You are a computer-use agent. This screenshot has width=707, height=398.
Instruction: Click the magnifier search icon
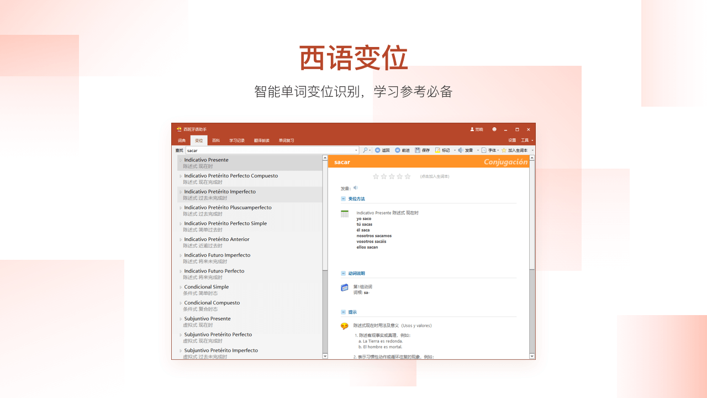[365, 150]
